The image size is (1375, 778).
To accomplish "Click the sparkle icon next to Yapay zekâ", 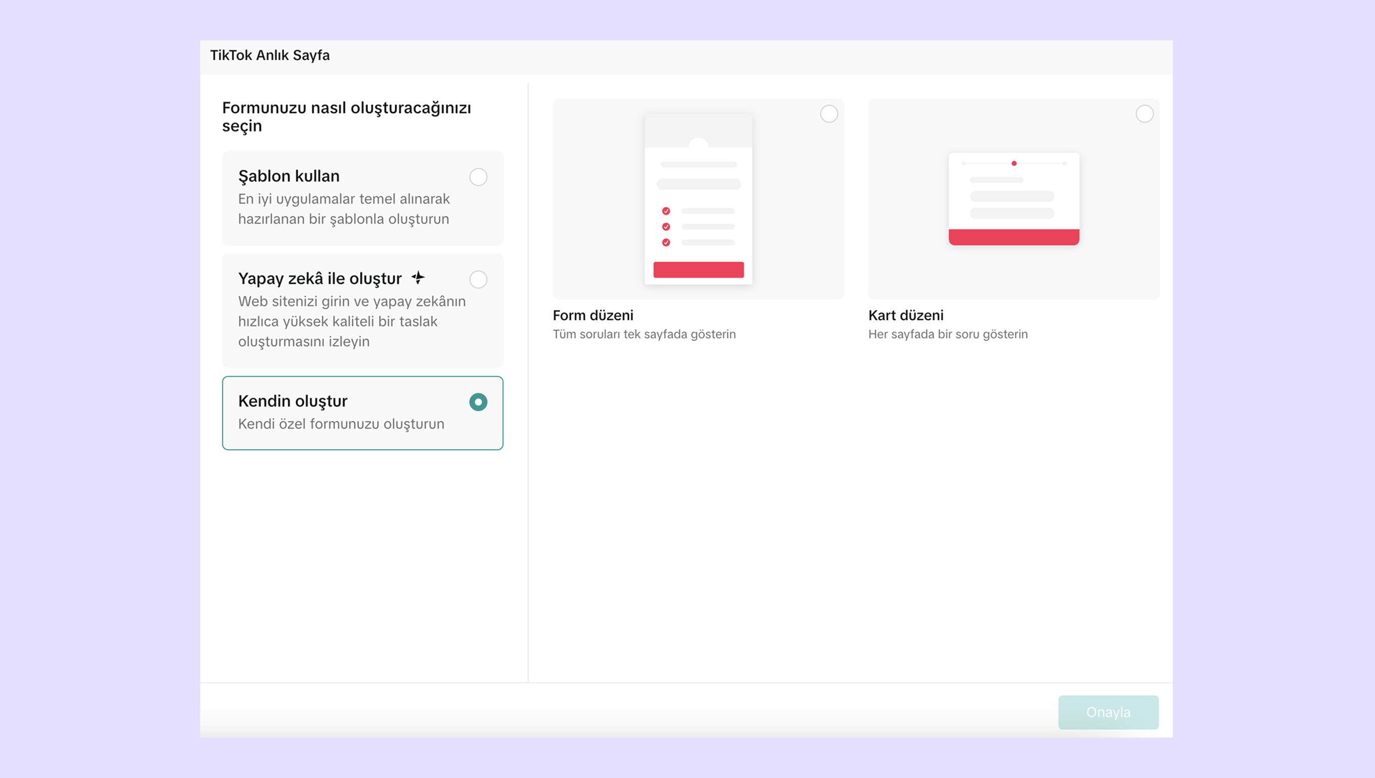I will (418, 278).
